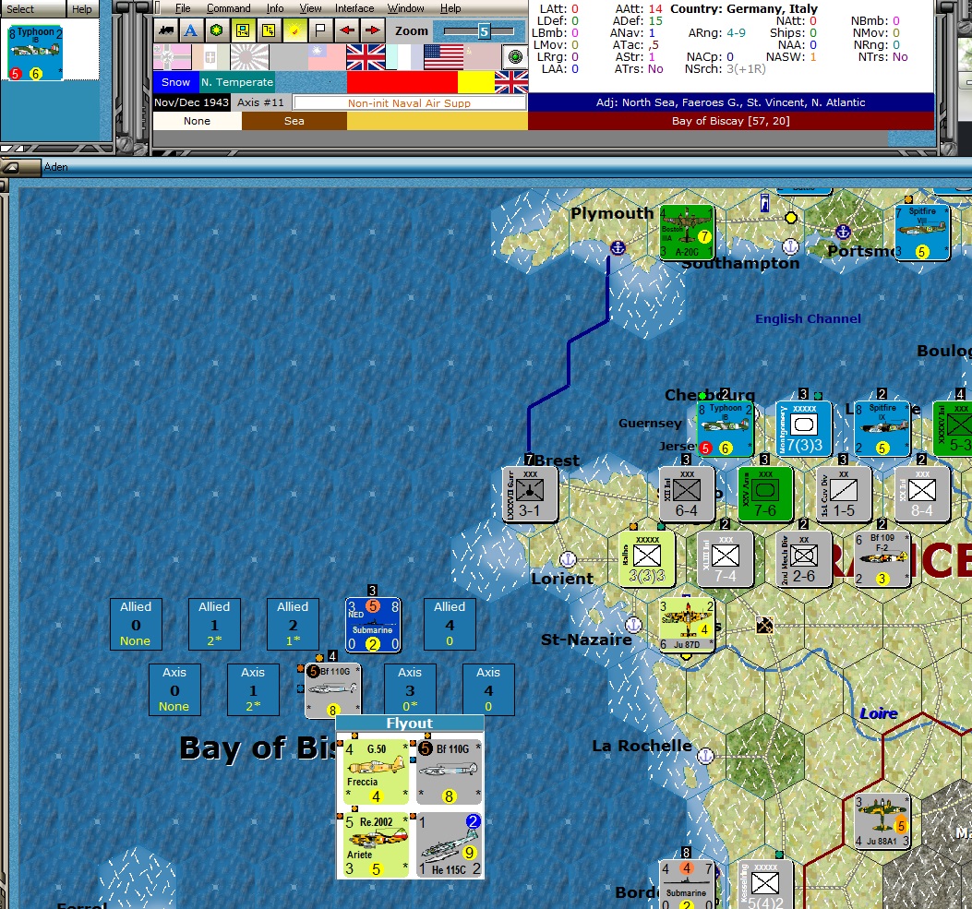Click the Select button in the unit panel
The width and height of the screenshot is (972, 909).
32,8
